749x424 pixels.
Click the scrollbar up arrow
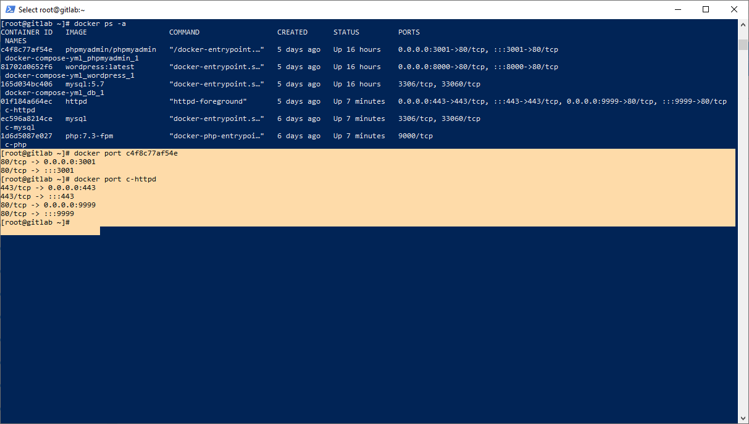[743, 24]
